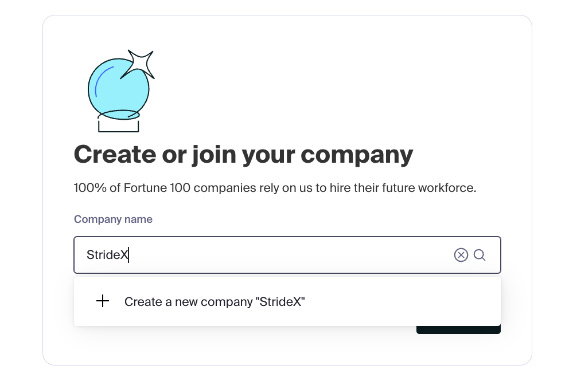The image size is (569, 385).
Task: Click the stand beneath the crystal ball
Action: click(x=118, y=125)
